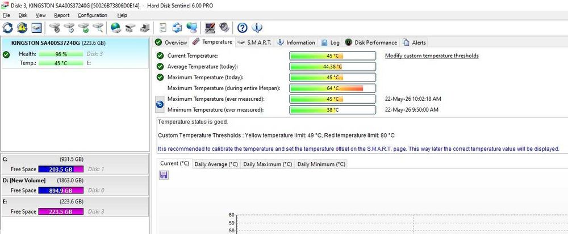Click the floppy disk save icon above graph
The width and height of the screenshot is (568, 234).
(164, 175)
